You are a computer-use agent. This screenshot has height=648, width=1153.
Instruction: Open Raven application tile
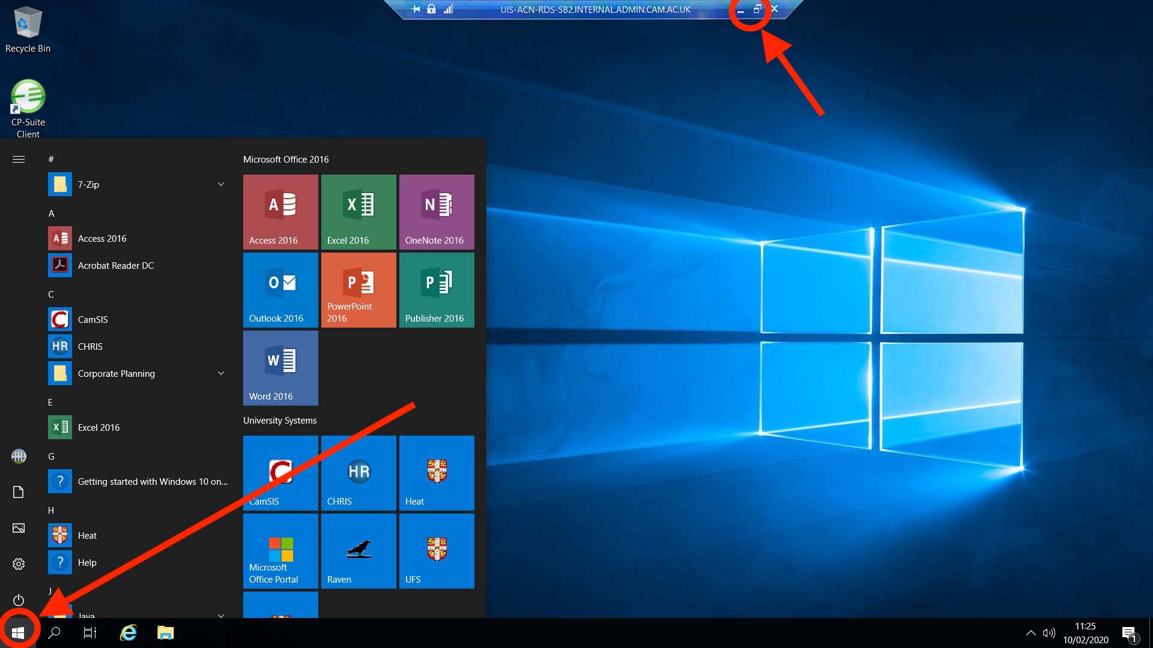(358, 551)
